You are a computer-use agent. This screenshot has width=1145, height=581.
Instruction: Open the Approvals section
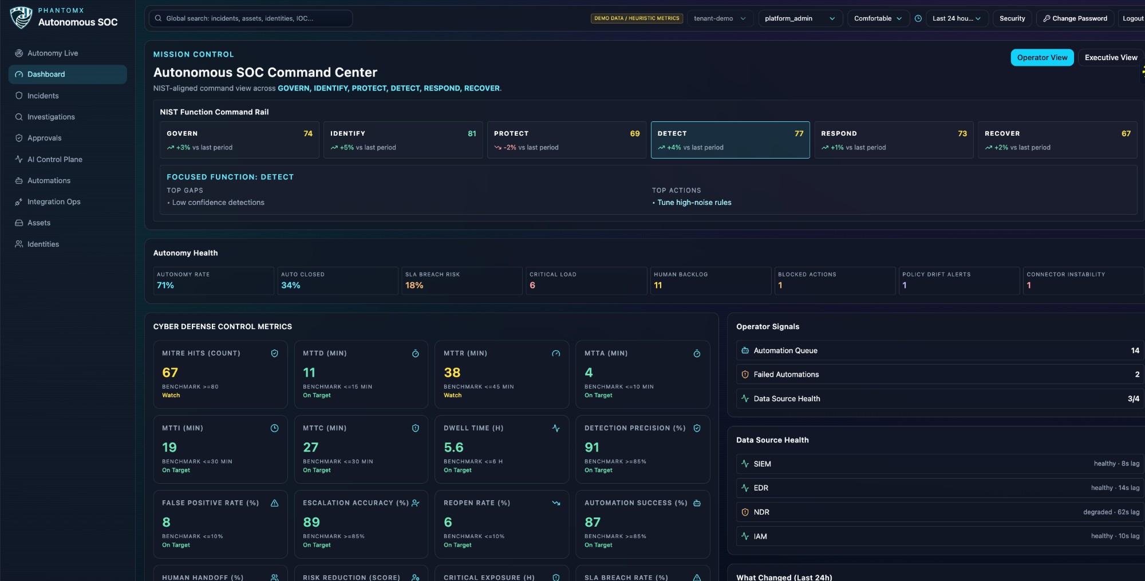(x=45, y=138)
